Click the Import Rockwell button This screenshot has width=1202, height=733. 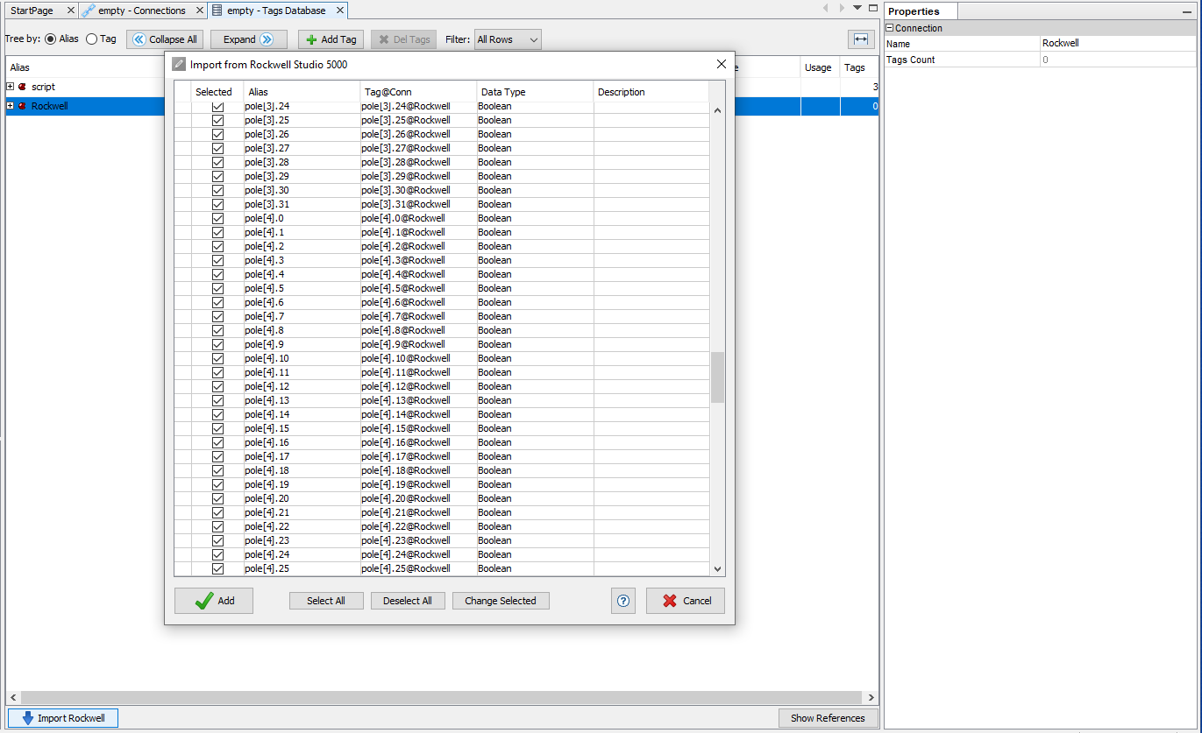(62, 718)
